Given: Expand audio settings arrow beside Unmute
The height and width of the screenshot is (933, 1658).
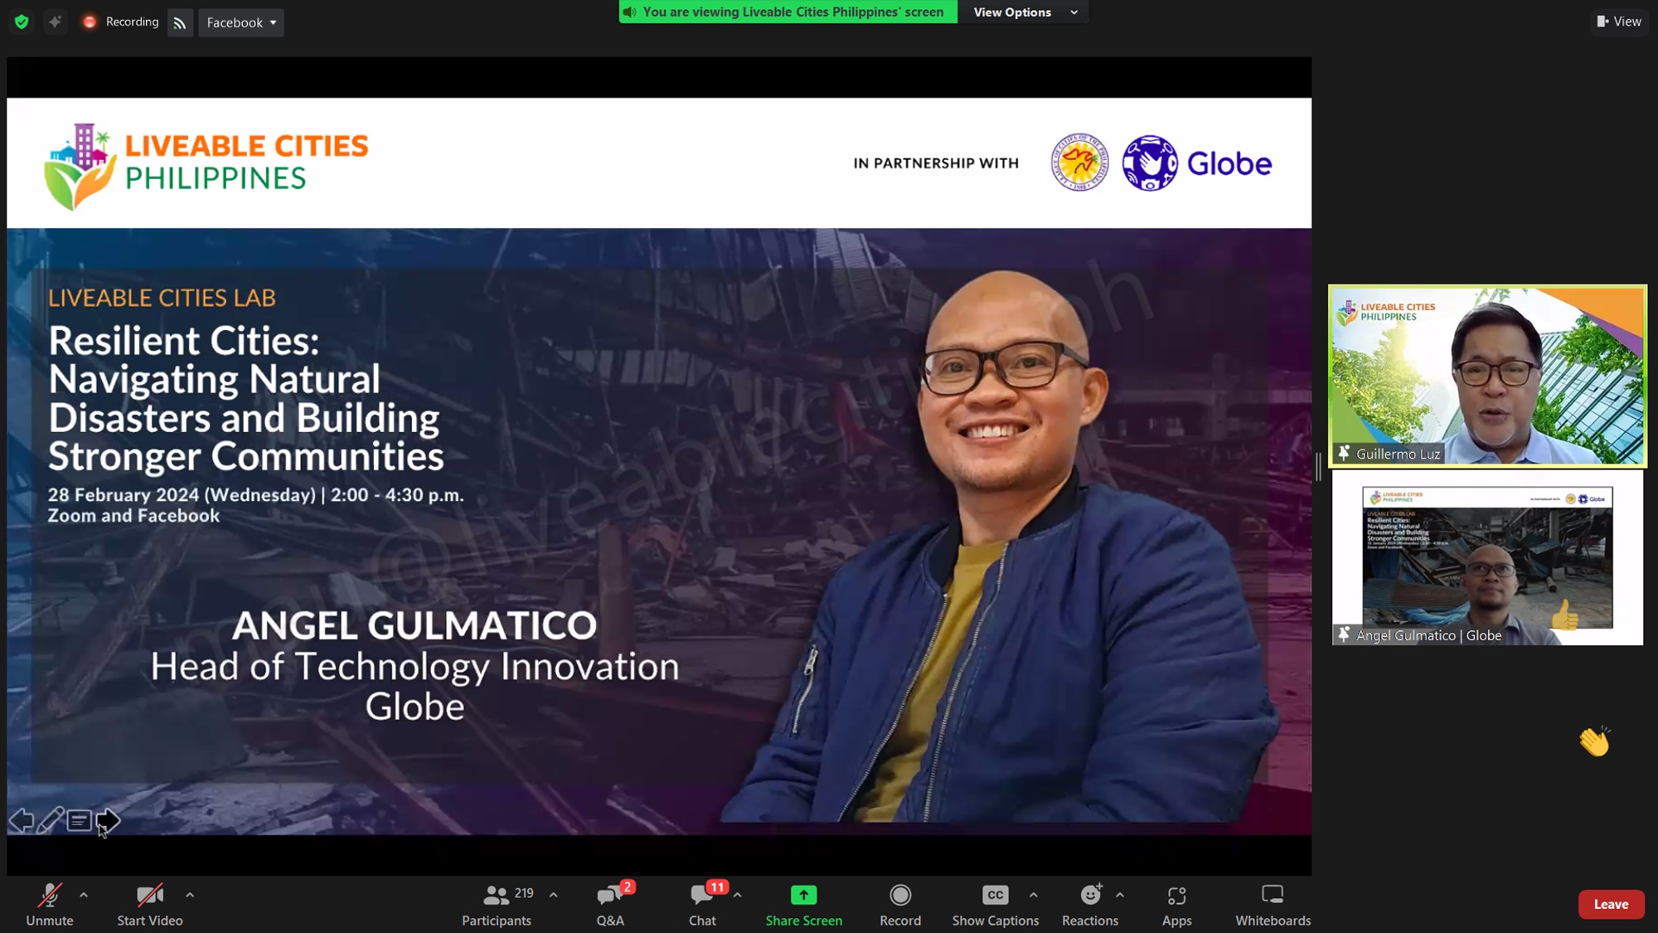Looking at the screenshot, I should coord(84,895).
